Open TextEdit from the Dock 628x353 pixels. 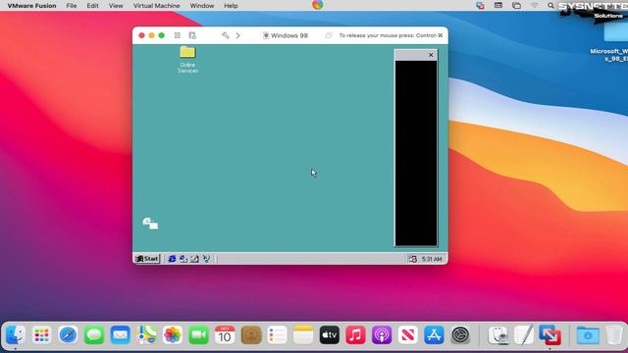pyautogui.click(x=524, y=335)
